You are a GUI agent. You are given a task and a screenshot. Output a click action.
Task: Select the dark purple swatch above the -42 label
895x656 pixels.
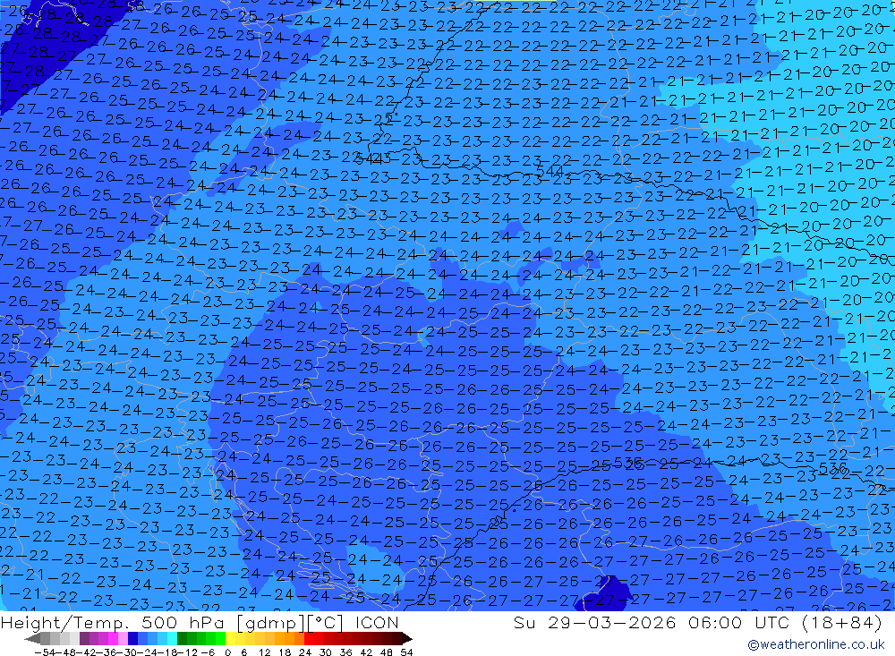84,638
